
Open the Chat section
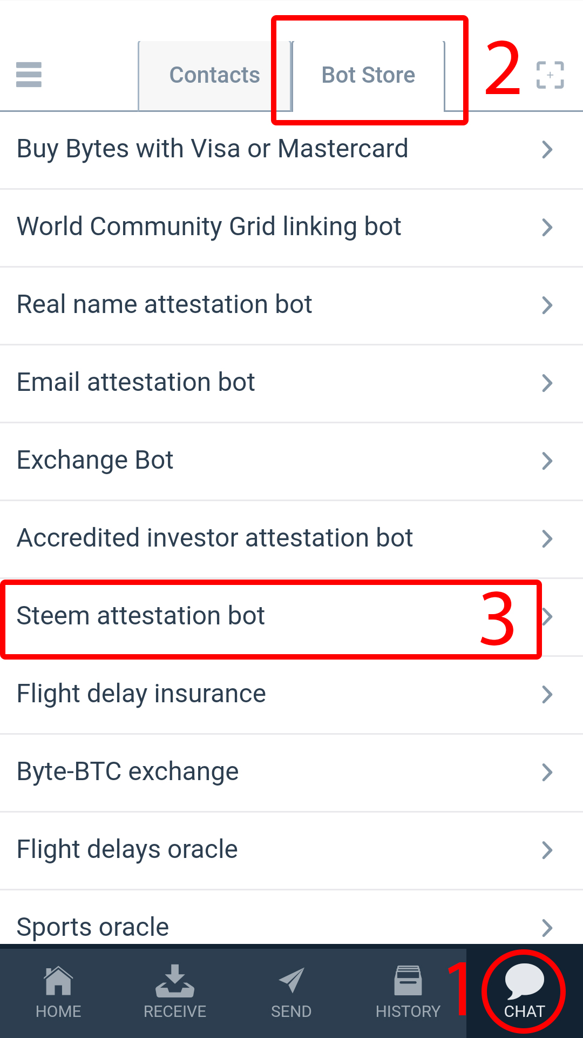[524, 993]
